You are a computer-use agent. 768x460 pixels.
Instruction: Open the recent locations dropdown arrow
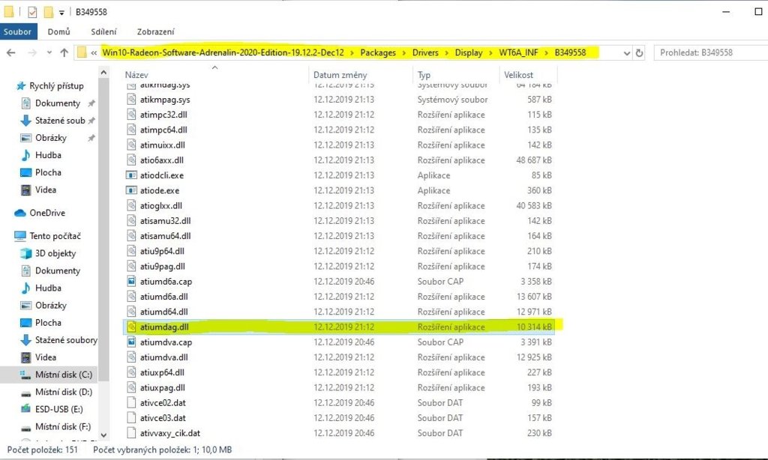coord(48,53)
